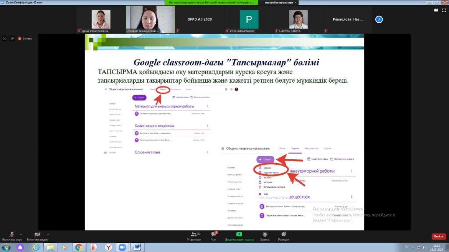Click the Zoom Конференция window title
The height and width of the screenshot is (252, 449).
[24, 2]
